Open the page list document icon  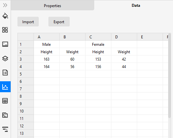click(5, 73)
